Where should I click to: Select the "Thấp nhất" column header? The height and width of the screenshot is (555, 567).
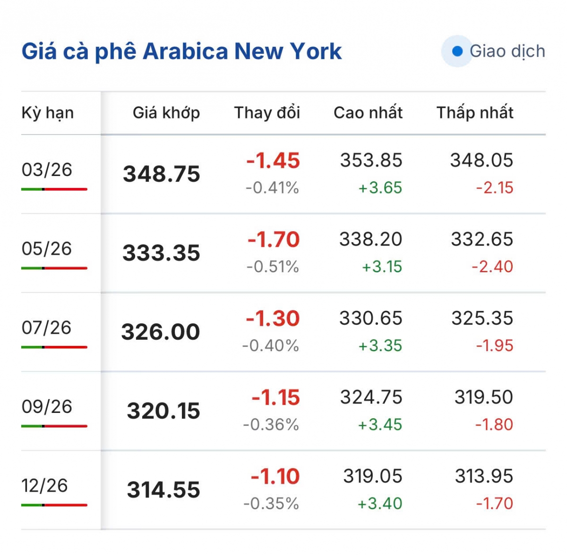[x=474, y=113]
